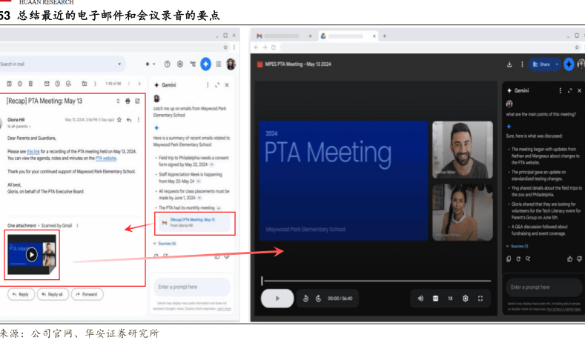Report the email as spam
The width and height of the screenshot is (585, 343).
click(x=20, y=84)
